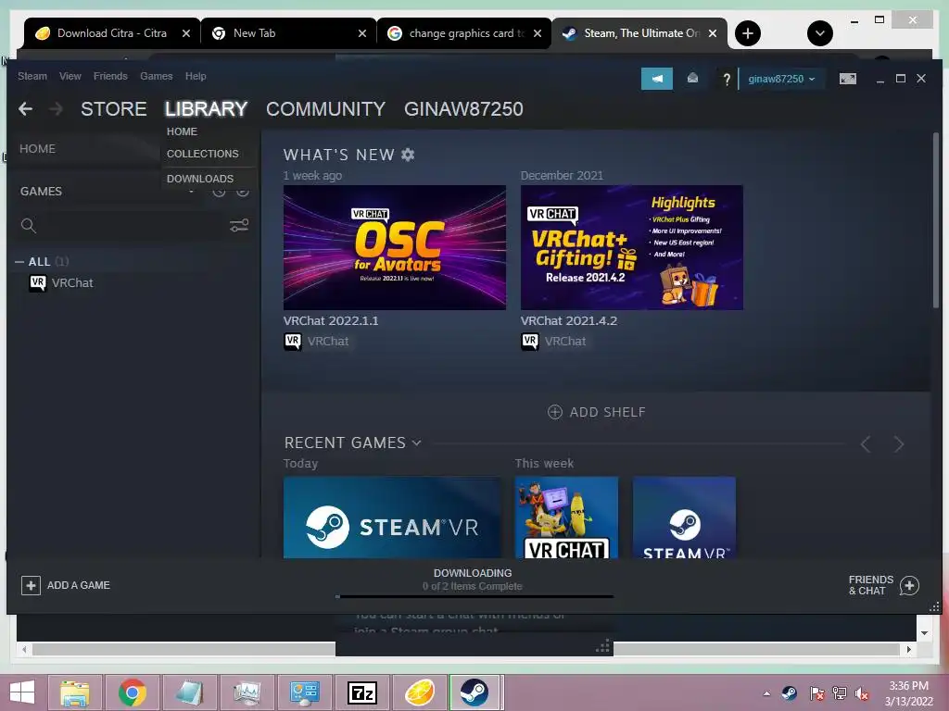The image size is (949, 711).
Task: Click the muted volume tray icon
Action: click(861, 693)
